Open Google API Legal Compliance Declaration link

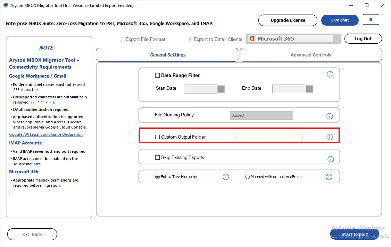click(46, 134)
